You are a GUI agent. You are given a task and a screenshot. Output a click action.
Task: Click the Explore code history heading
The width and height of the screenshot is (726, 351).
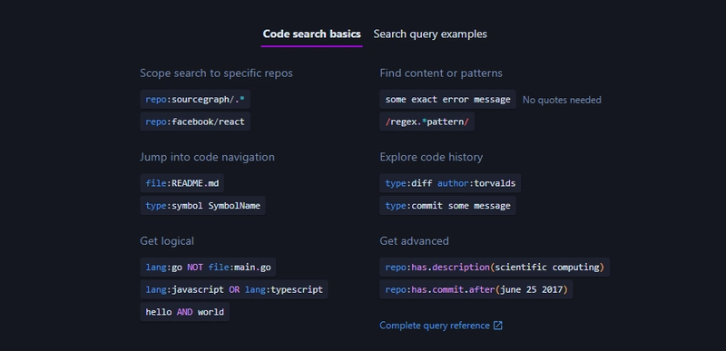click(x=431, y=157)
